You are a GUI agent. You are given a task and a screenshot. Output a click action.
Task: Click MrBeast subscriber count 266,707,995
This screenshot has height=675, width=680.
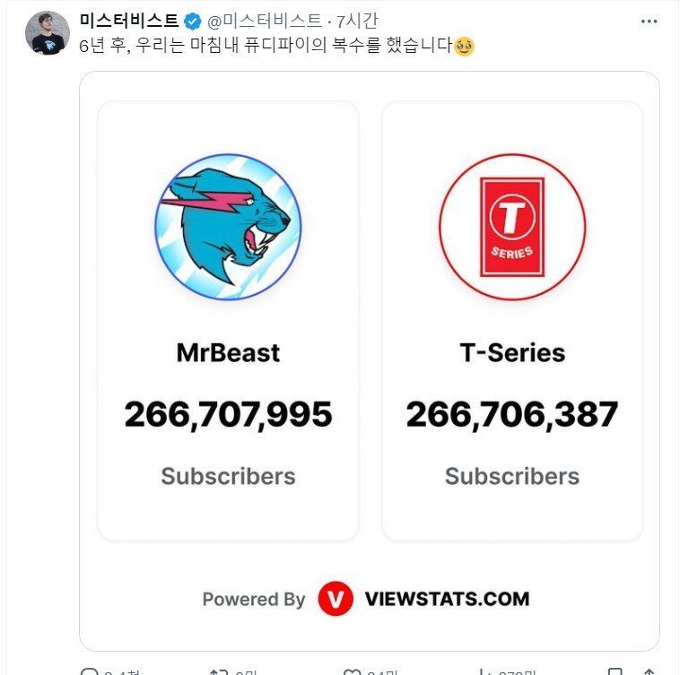pyautogui.click(x=228, y=414)
